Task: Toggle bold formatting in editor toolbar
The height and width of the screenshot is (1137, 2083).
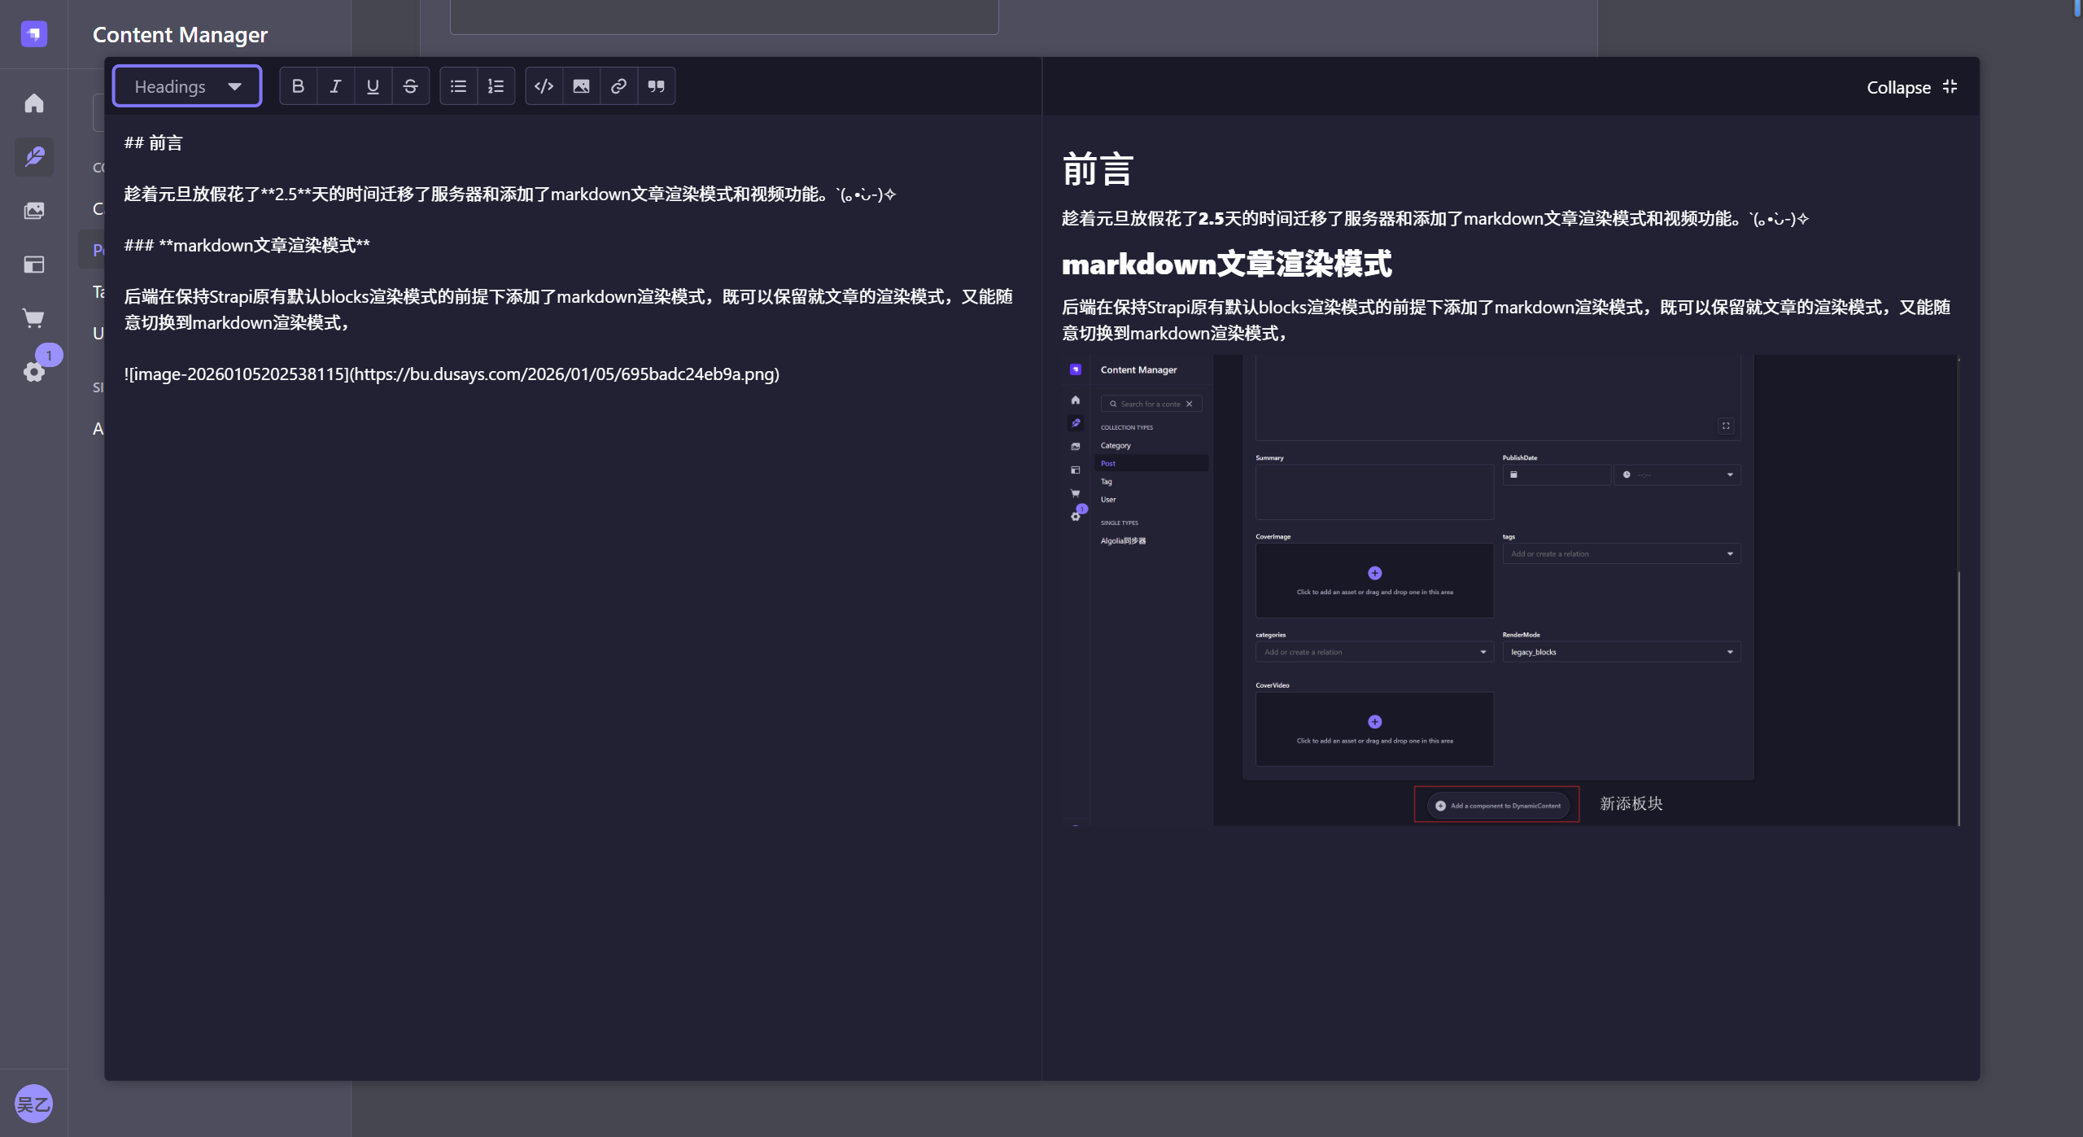Action: [298, 86]
